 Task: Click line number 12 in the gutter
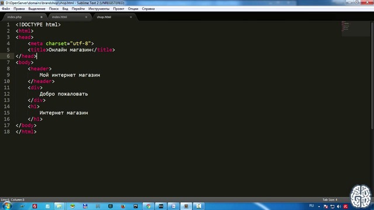[6, 94]
